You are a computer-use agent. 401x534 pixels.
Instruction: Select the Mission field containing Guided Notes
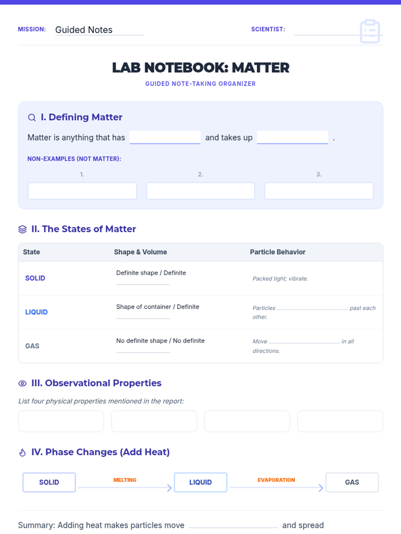(100, 30)
